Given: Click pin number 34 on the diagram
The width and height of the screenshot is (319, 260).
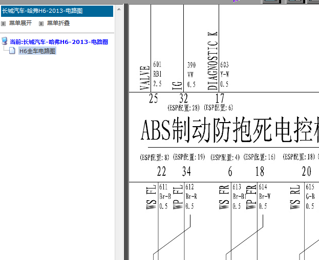Looking at the screenshot, I should coord(186,171).
